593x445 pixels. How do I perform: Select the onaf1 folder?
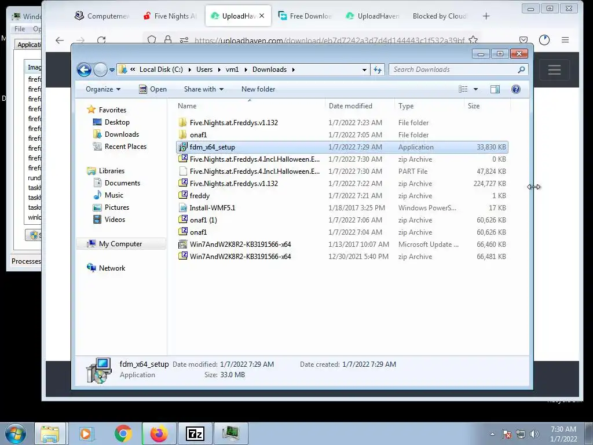(342, 134)
